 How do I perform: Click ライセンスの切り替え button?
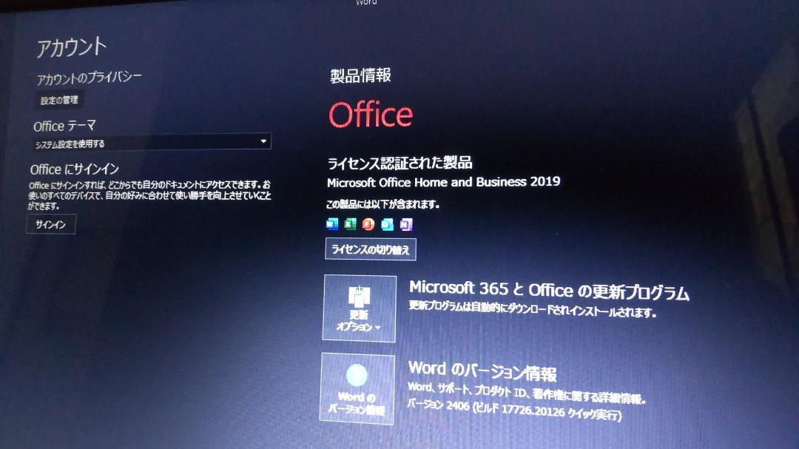371,249
